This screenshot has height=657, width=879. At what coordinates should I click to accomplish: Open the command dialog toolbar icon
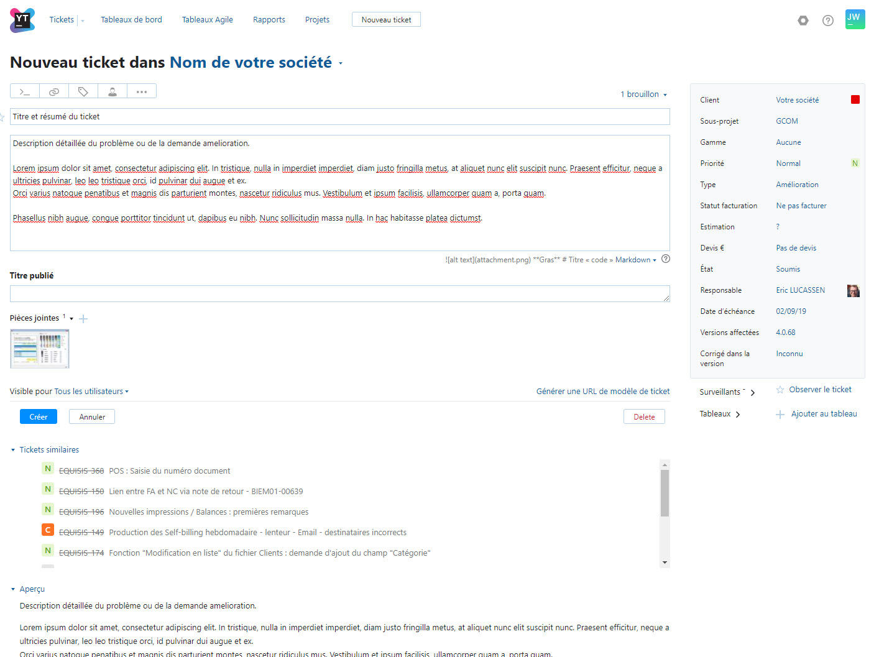pos(25,91)
